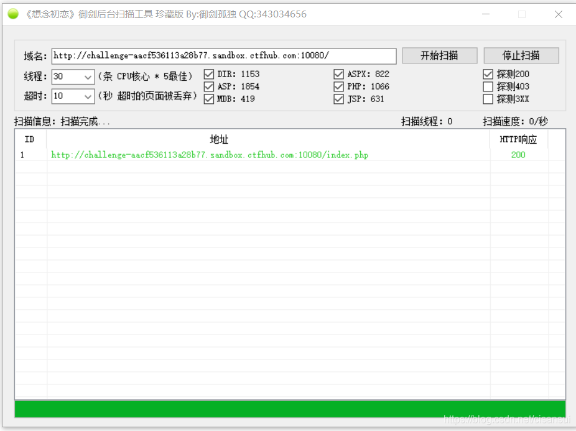This screenshot has height=431, width=576.
Task: Uncheck the JSP: 631 checkbox
Action: pos(338,100)
